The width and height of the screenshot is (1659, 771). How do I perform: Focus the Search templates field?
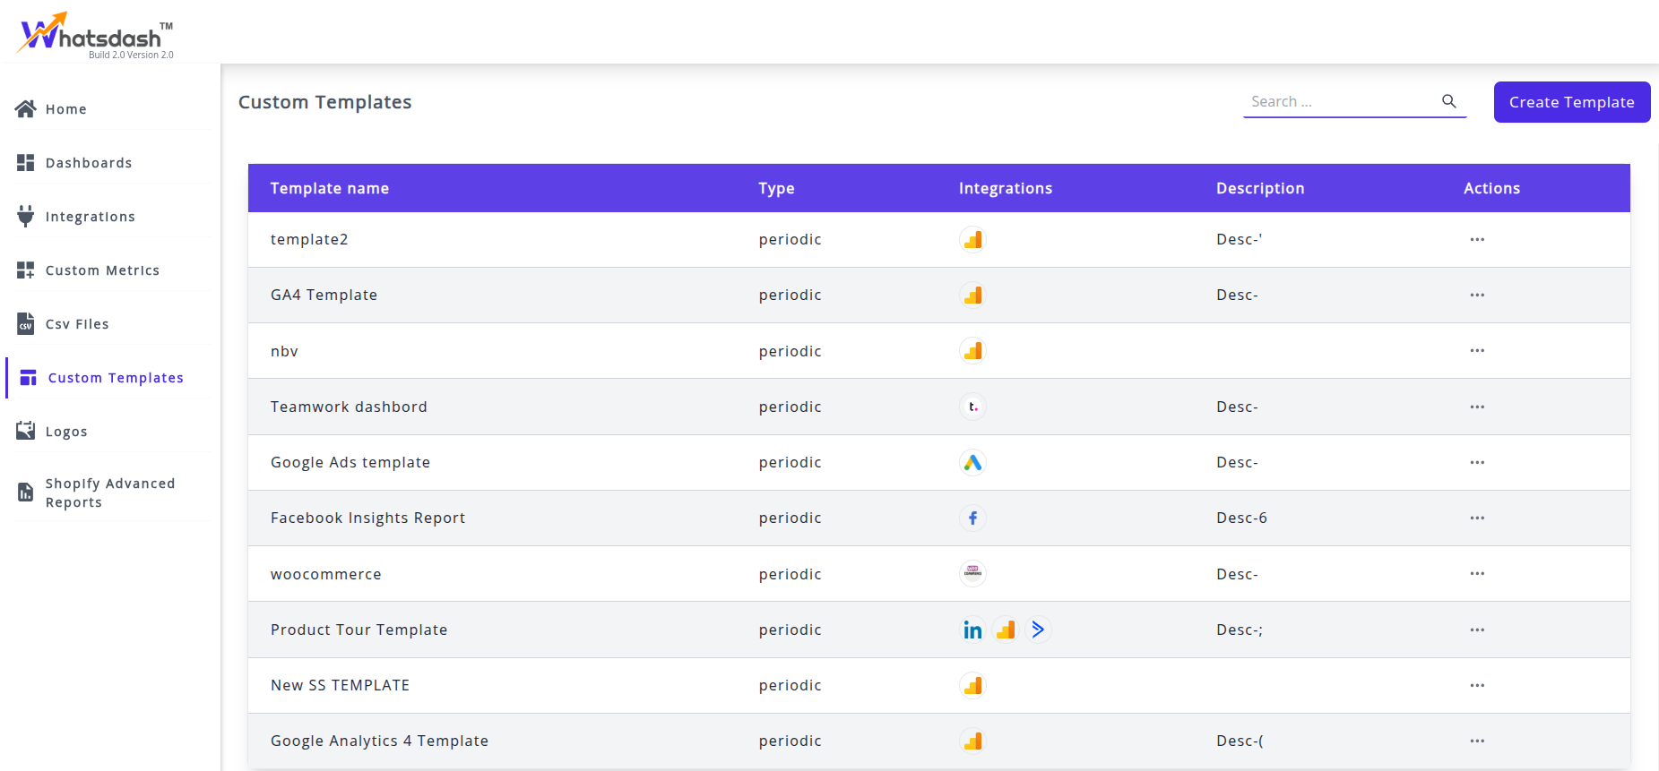click(x=1340, y=102)
